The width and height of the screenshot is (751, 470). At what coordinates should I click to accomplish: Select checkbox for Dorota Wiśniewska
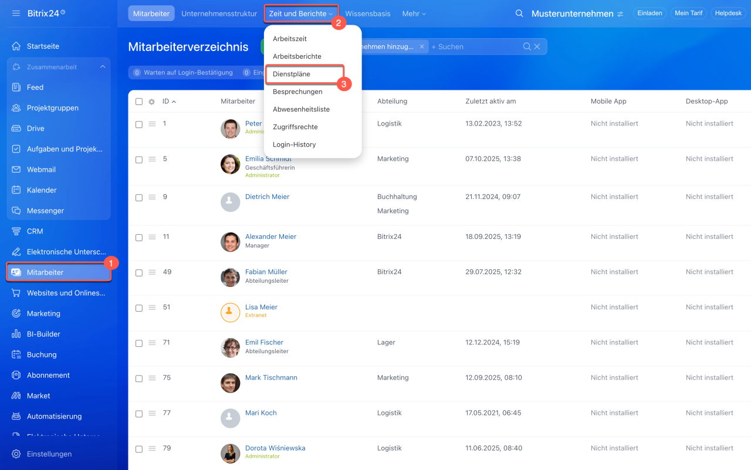[139, 449]
